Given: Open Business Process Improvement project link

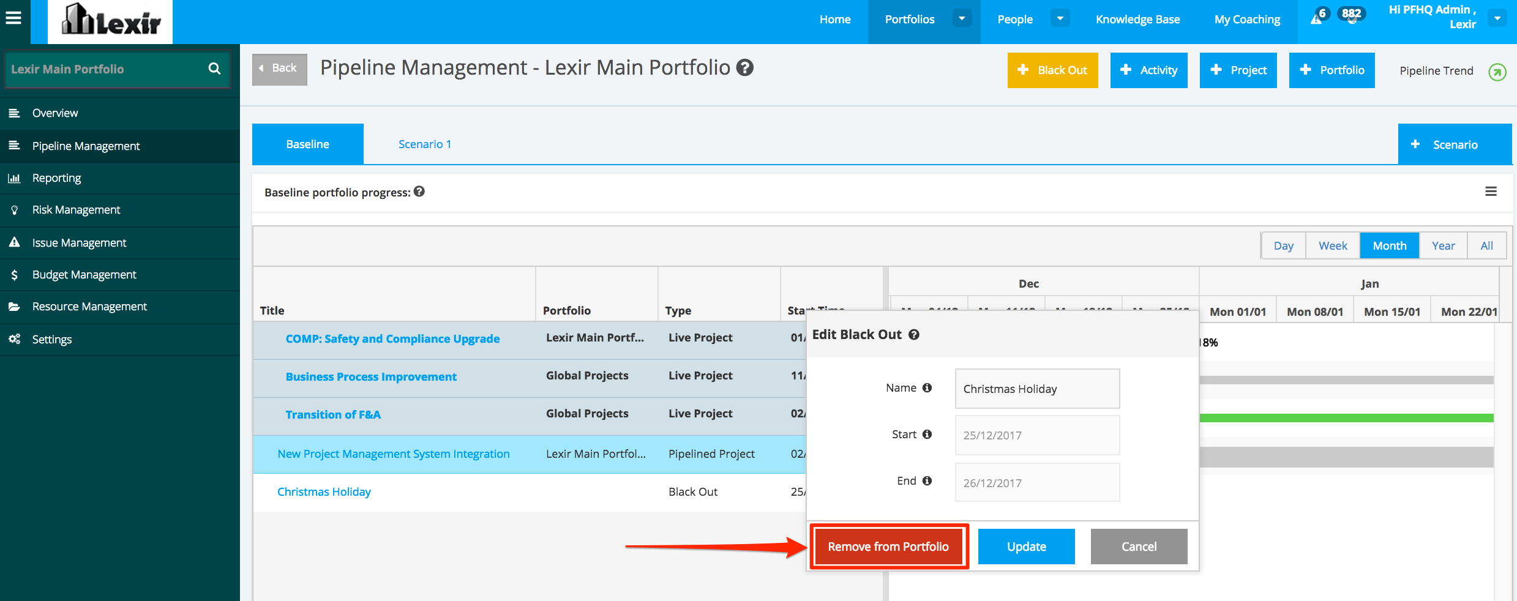Looking at the screenshot, I should coord(371,377).
